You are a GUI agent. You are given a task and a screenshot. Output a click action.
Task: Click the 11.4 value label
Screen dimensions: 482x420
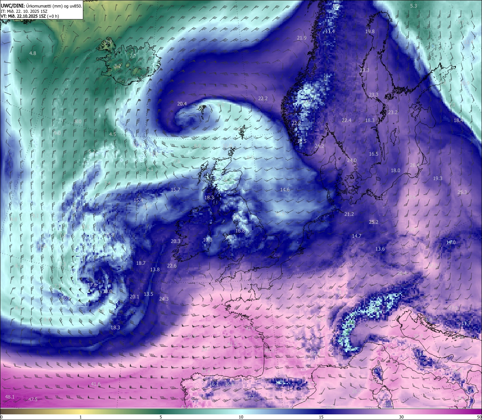(330, 32)
